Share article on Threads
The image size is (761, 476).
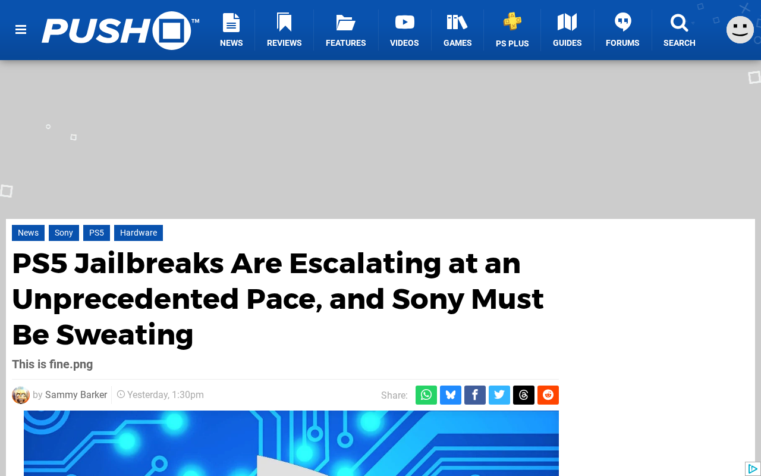[524, 395]
